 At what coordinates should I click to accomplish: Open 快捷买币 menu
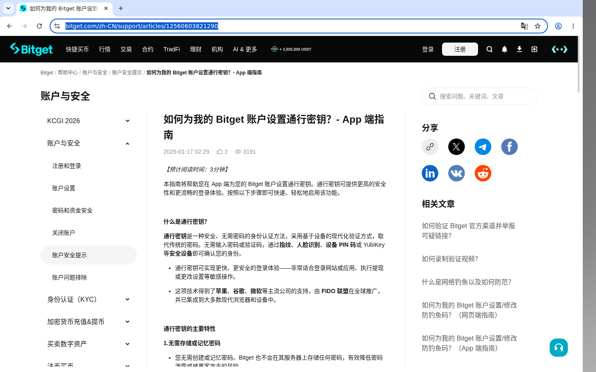77,49
